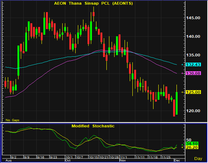Click the Day timeframe label
The height and width of the screenshot is (163, 208).
[198, 159]
